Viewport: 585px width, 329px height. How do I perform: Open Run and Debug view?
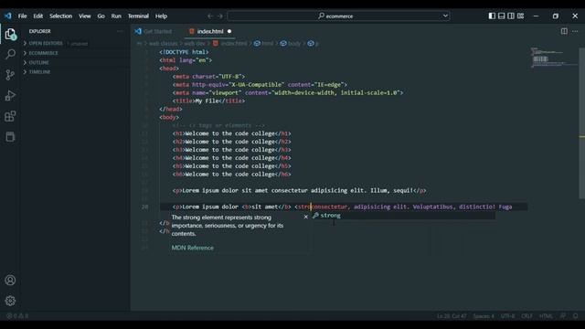[x=10, y=95]
